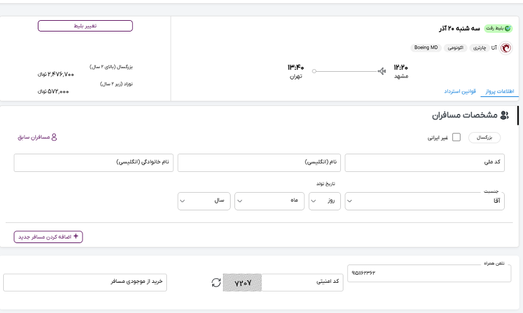Screen dimensions: 523x313
Task: Open the قوانین استرداد tab
Action: click(459, 92)
